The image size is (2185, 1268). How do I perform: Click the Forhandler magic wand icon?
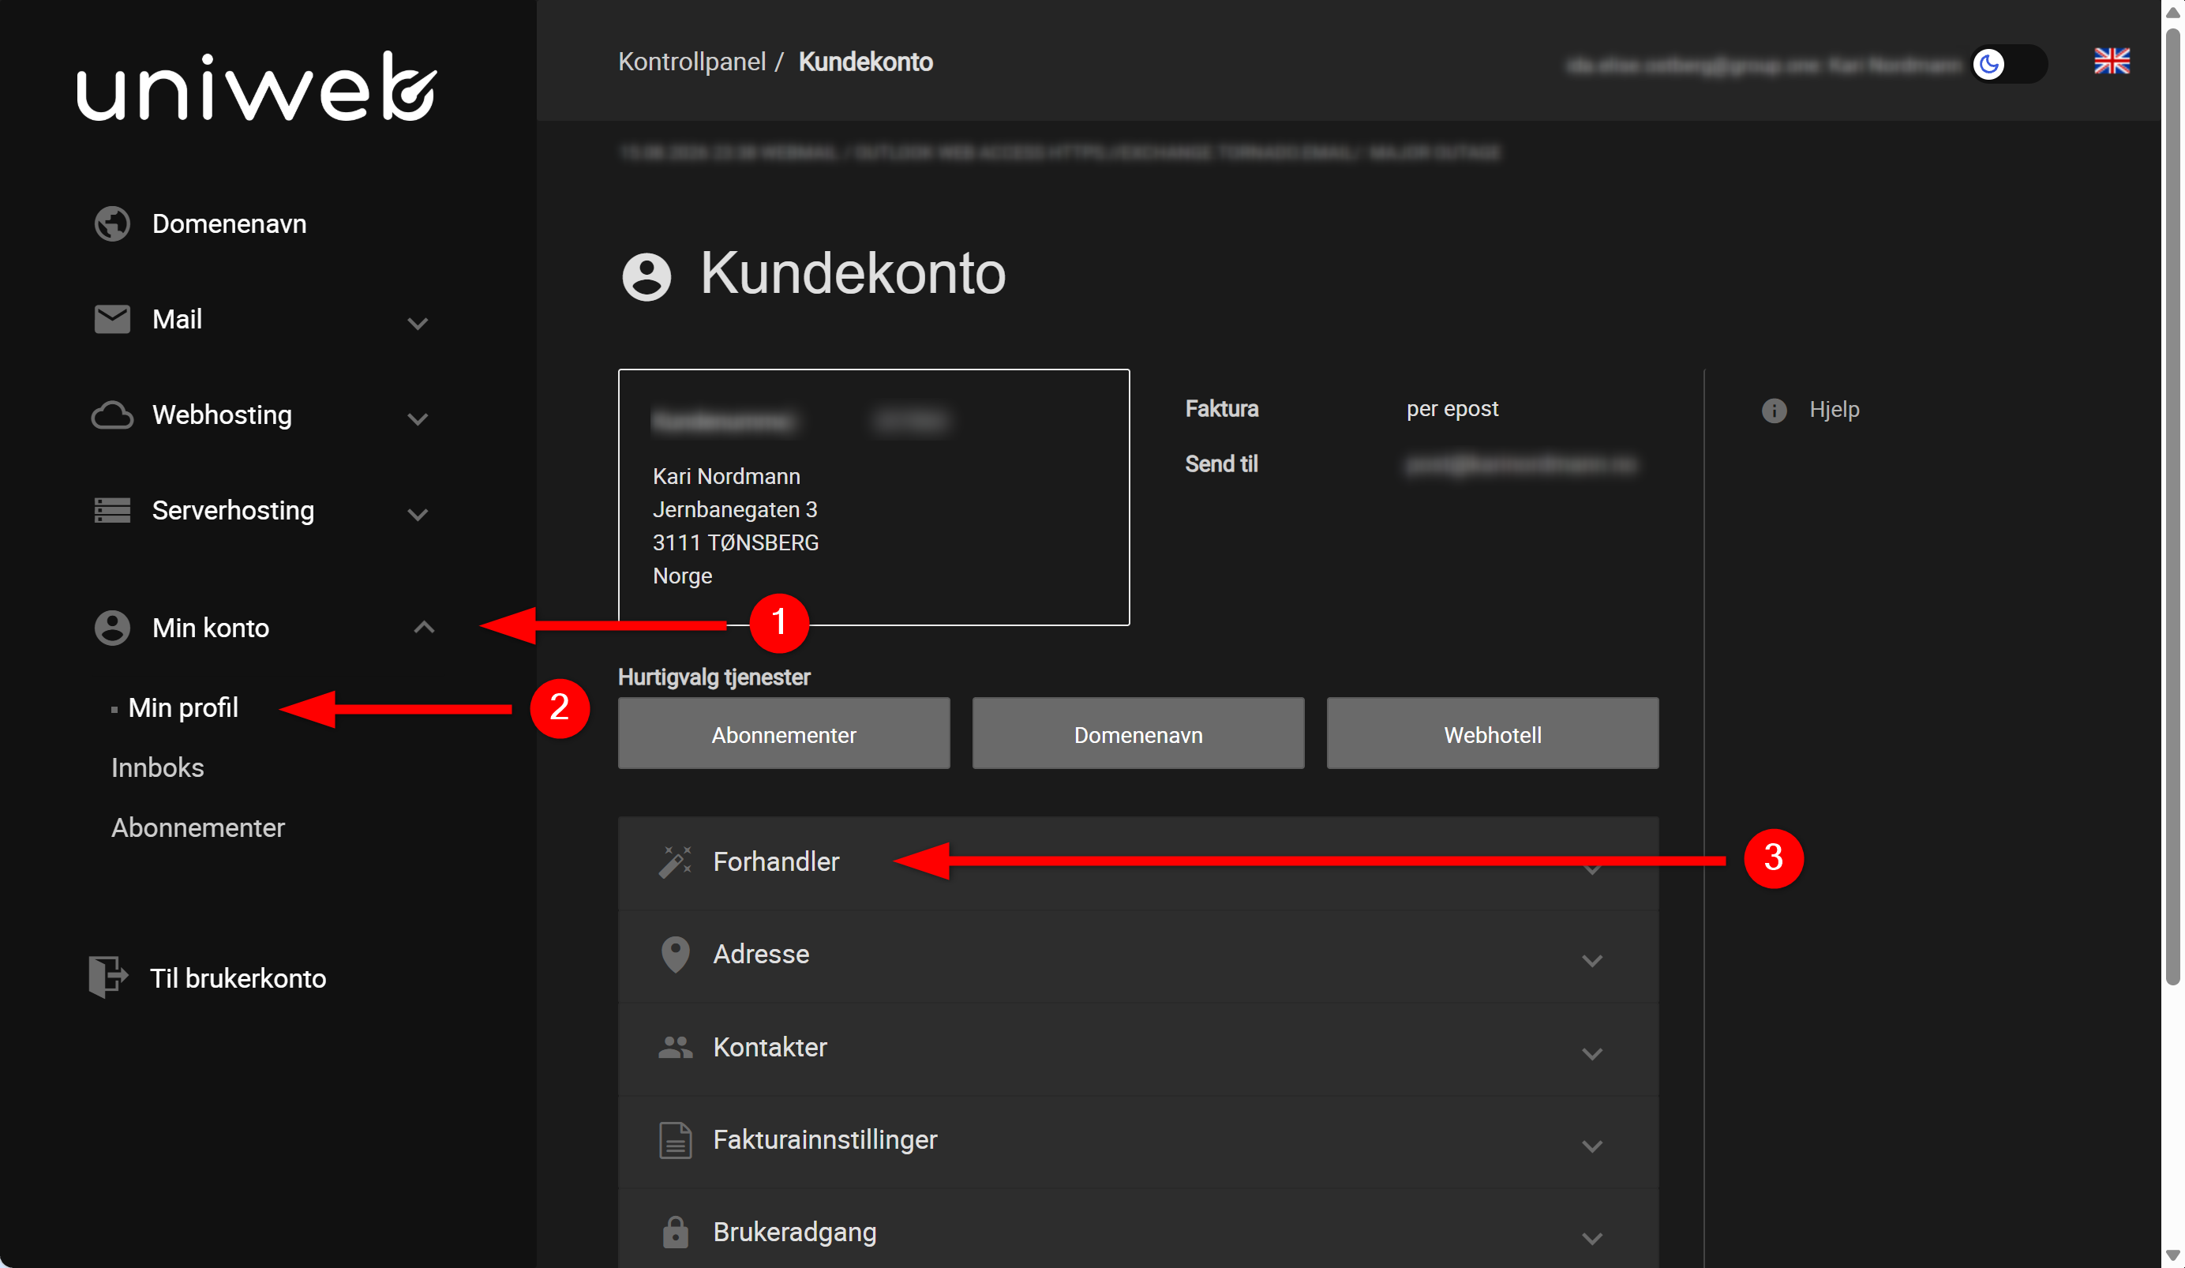[x=675, y=861]
